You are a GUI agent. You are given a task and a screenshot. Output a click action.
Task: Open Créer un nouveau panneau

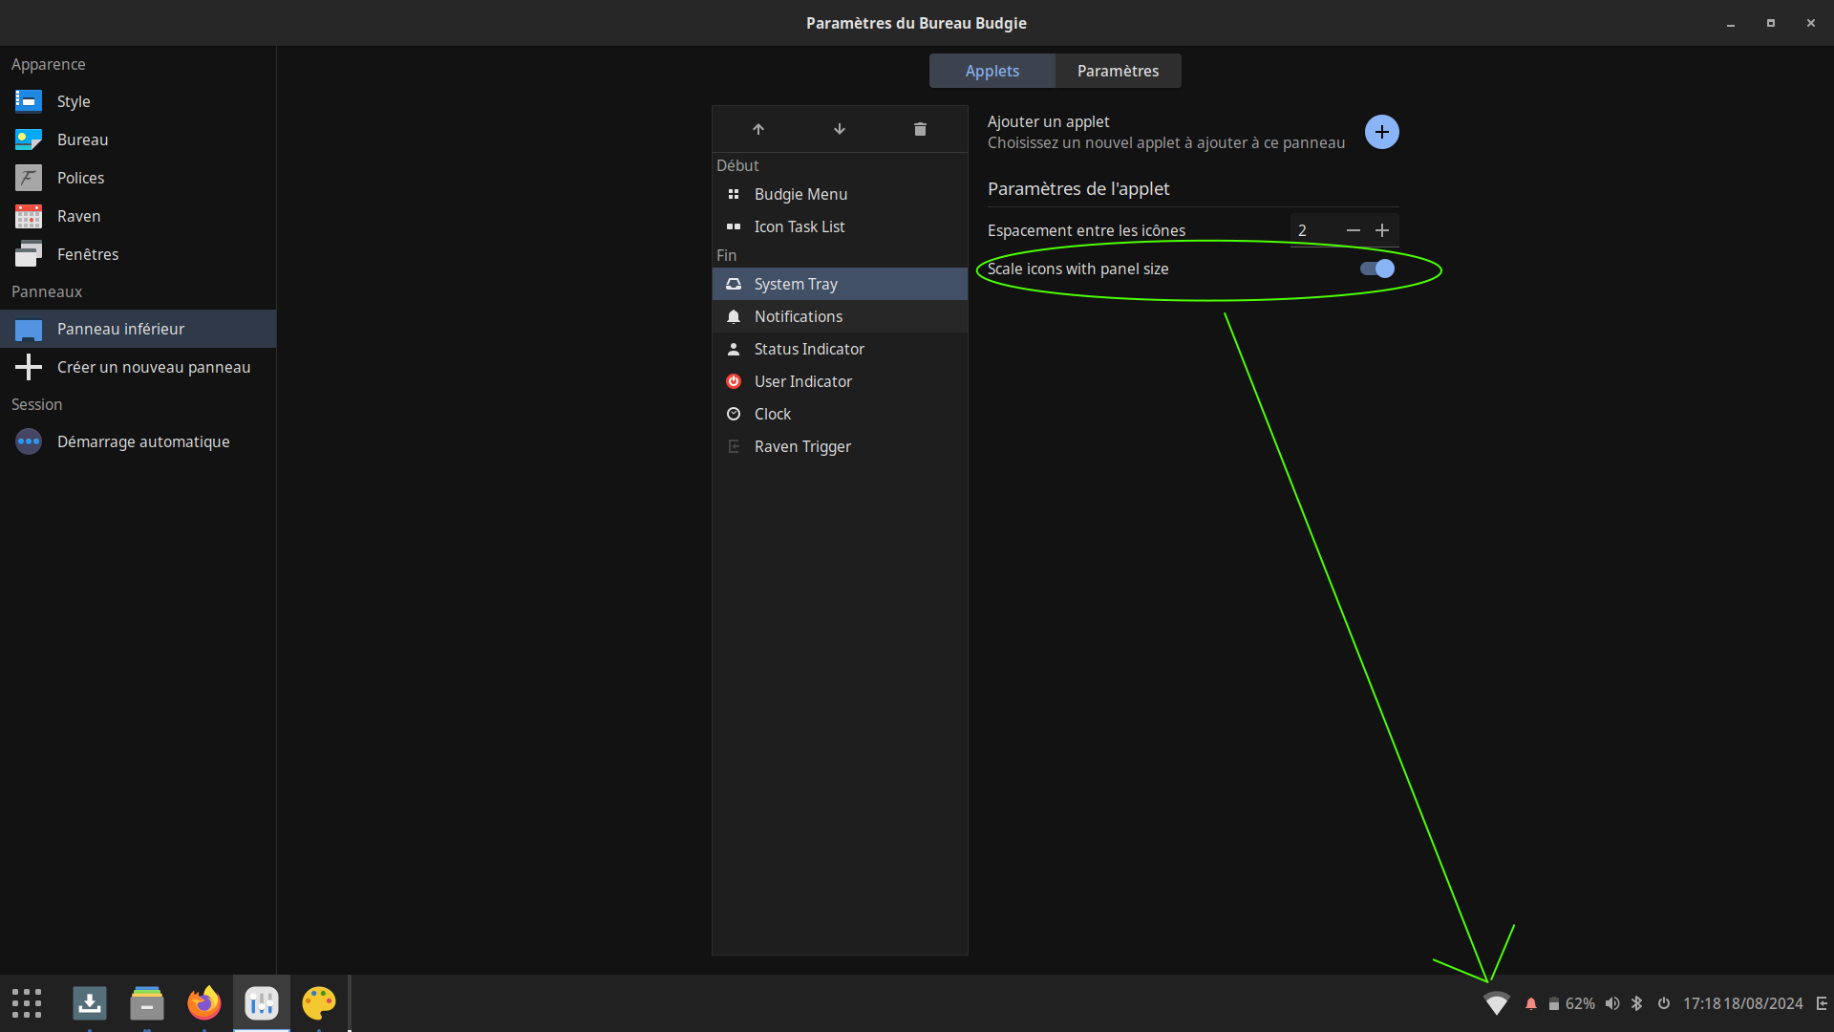153,367
